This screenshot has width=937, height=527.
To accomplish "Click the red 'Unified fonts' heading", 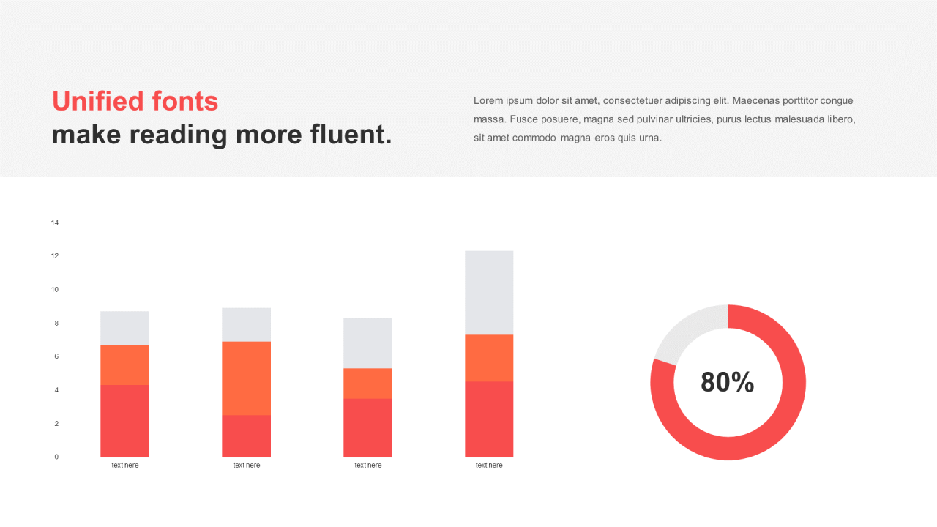I will (x=135, y=101).
